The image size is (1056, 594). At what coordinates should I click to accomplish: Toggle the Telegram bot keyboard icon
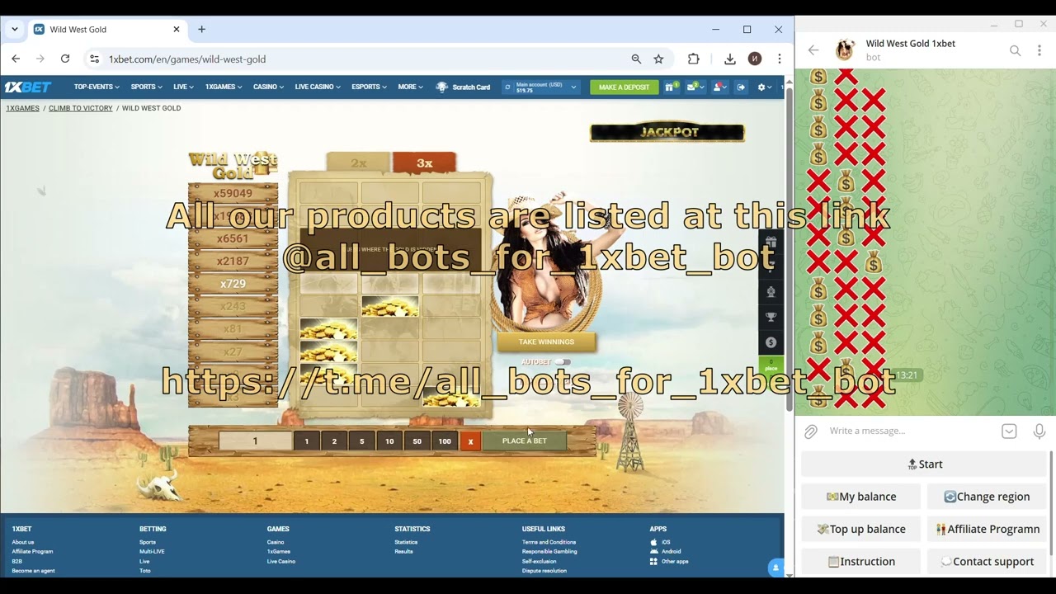(x=1009, y=431)
